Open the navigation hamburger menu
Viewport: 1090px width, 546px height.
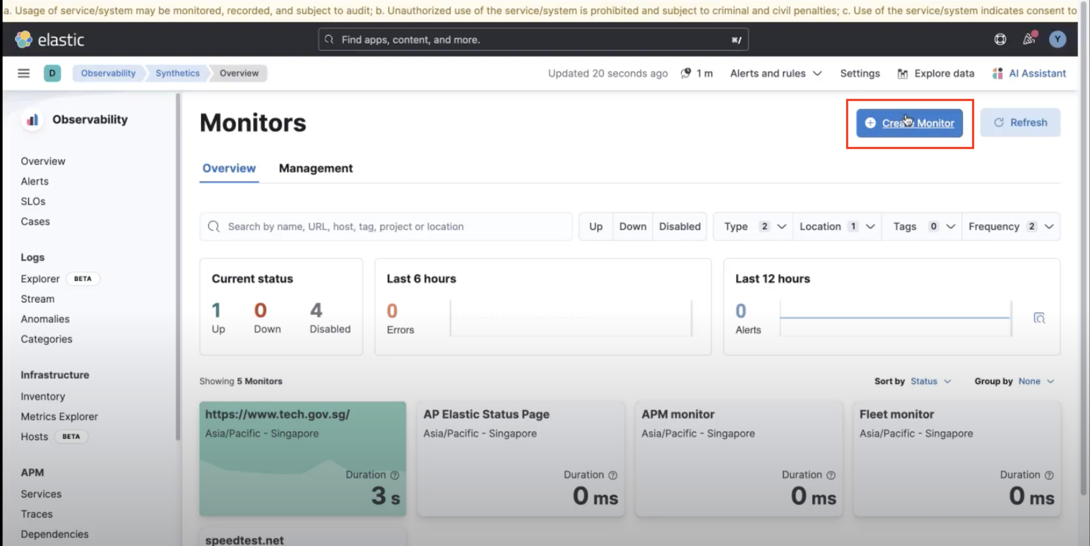coord(23,73)
